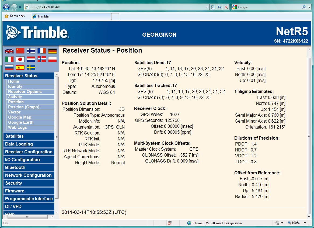Toggle the Compatibility View icon
The image size is (314, 228).
tap(213, 7)
